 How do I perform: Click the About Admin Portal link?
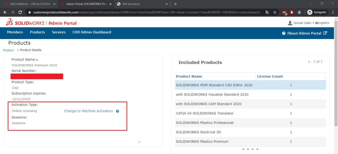304,33
